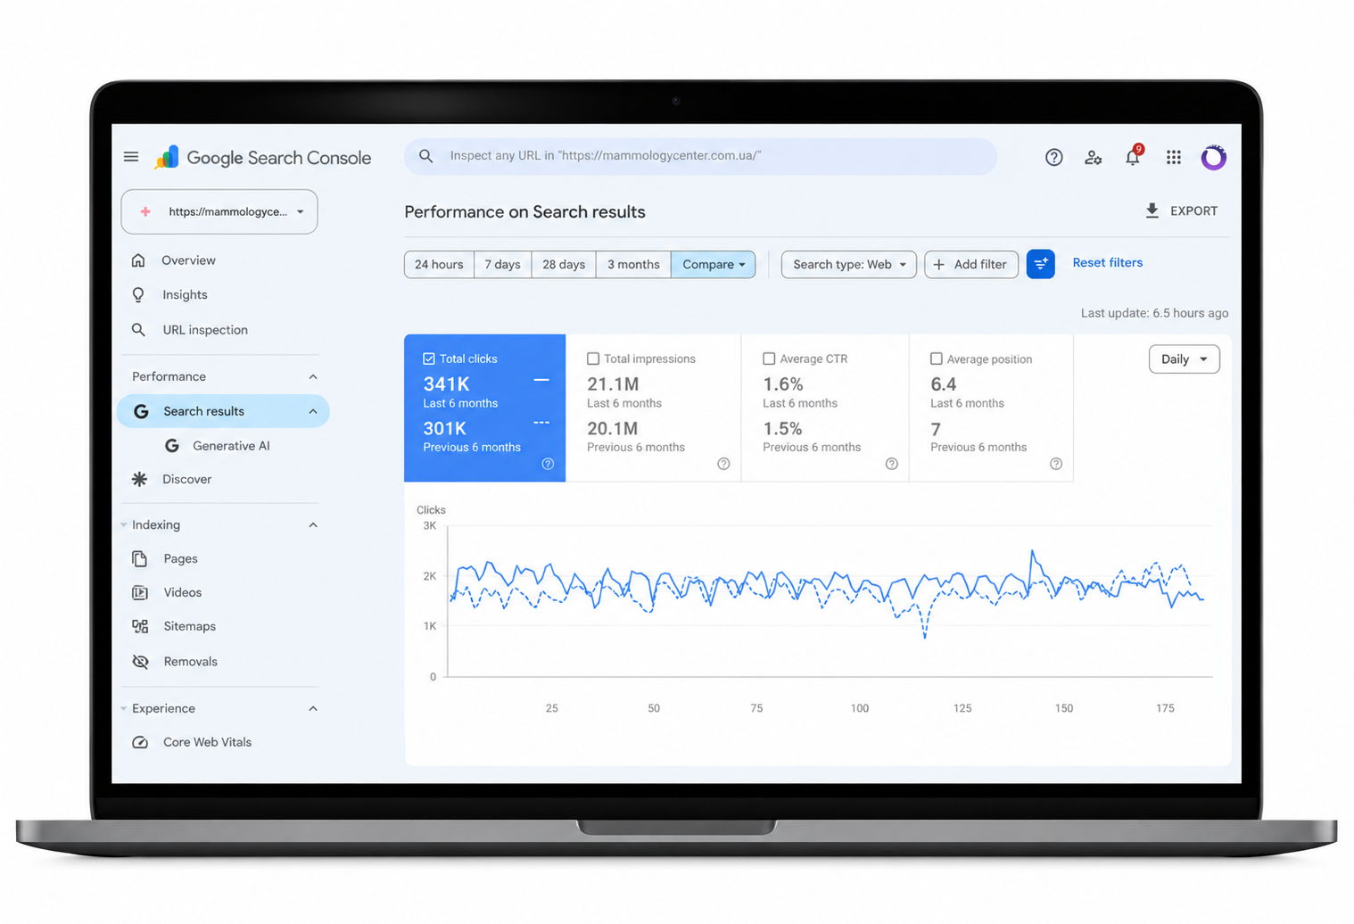1354x924 pixels.
Task: Collapse Search results submenu chevron
Action: pos(313,411)
